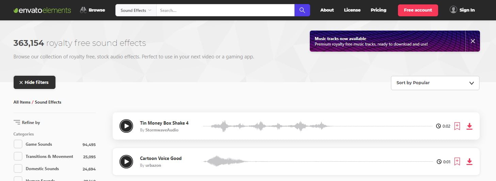Image resolution: width=496 pixels, height=181 pixels.
Task: Enable the Transitions & Movement filter
Action: (18, 157)
